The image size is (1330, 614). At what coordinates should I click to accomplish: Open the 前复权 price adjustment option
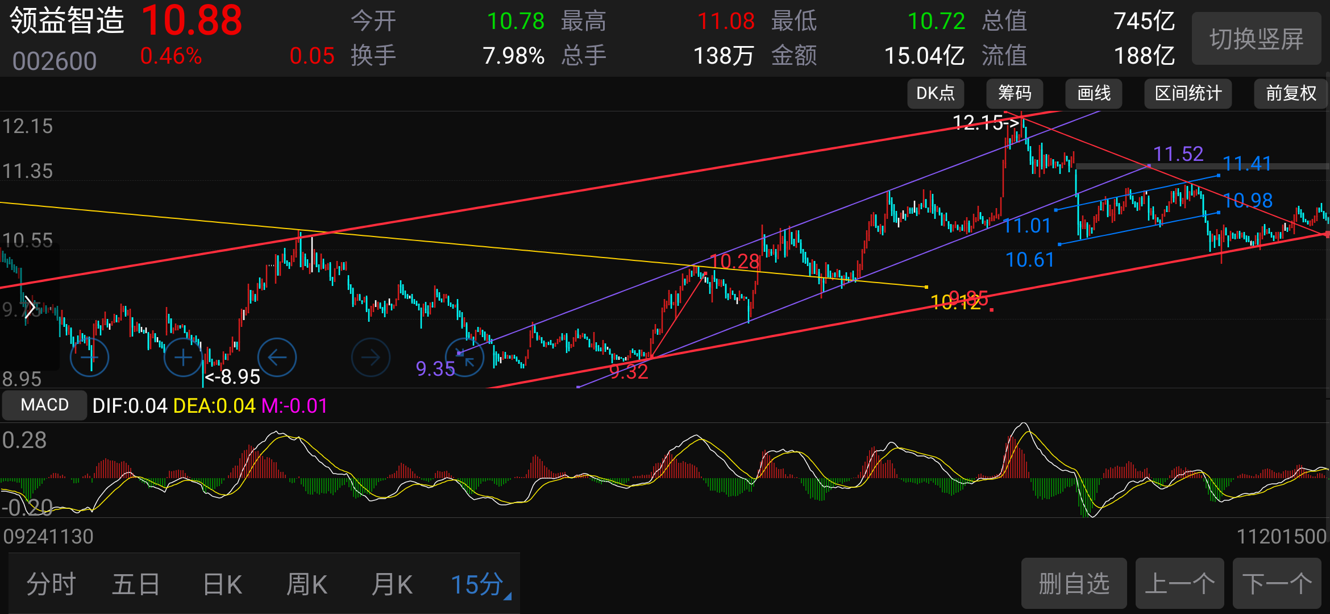point(1291,93)
